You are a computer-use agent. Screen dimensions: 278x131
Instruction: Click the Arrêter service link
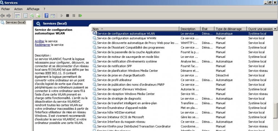click(39, 41)
